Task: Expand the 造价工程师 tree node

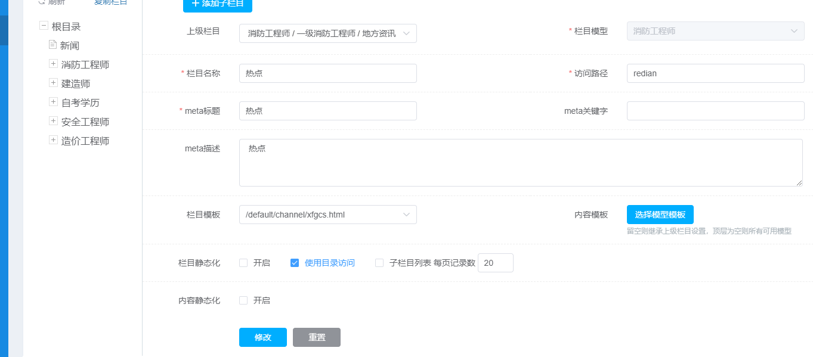Action: point(53,140)
